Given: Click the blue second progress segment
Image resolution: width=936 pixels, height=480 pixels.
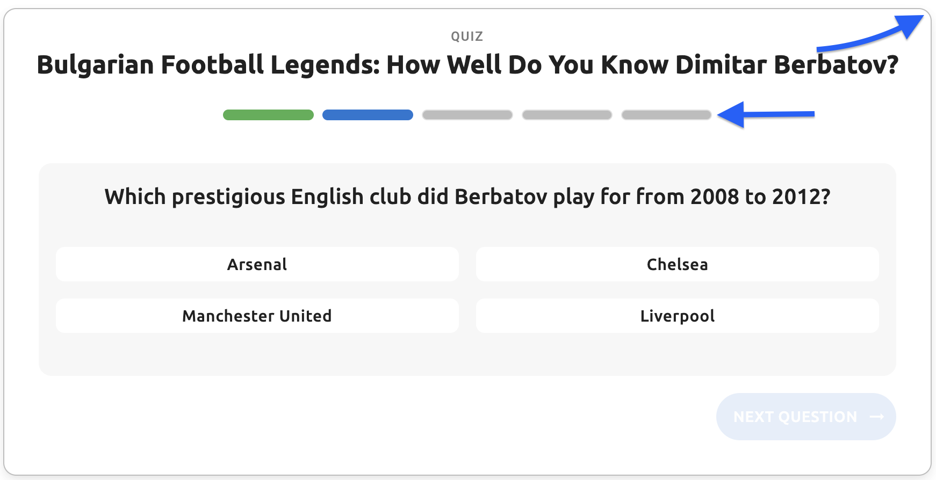Looking at the screenshot, I should [x=368, y=115].
